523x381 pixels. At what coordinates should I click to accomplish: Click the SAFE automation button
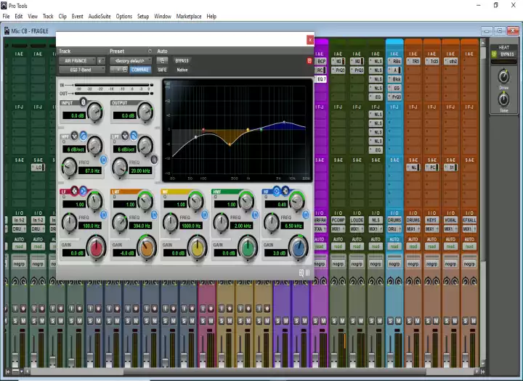[162, 70]
